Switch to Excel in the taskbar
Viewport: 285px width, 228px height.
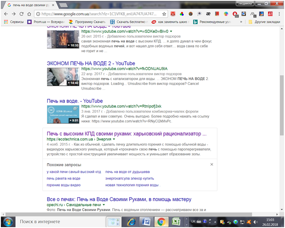[x=176, y=222]
